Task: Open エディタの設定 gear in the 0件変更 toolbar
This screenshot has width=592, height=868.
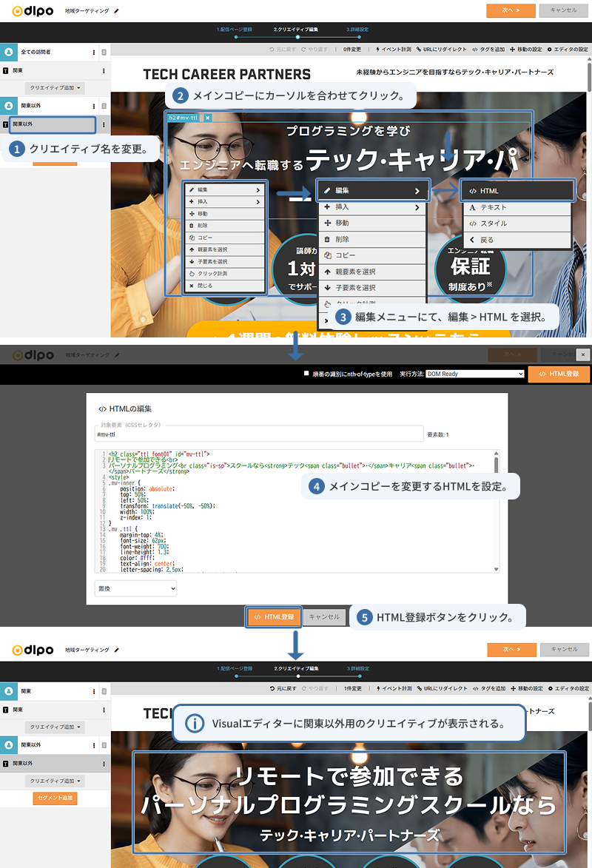Action: tap(549, 50)
